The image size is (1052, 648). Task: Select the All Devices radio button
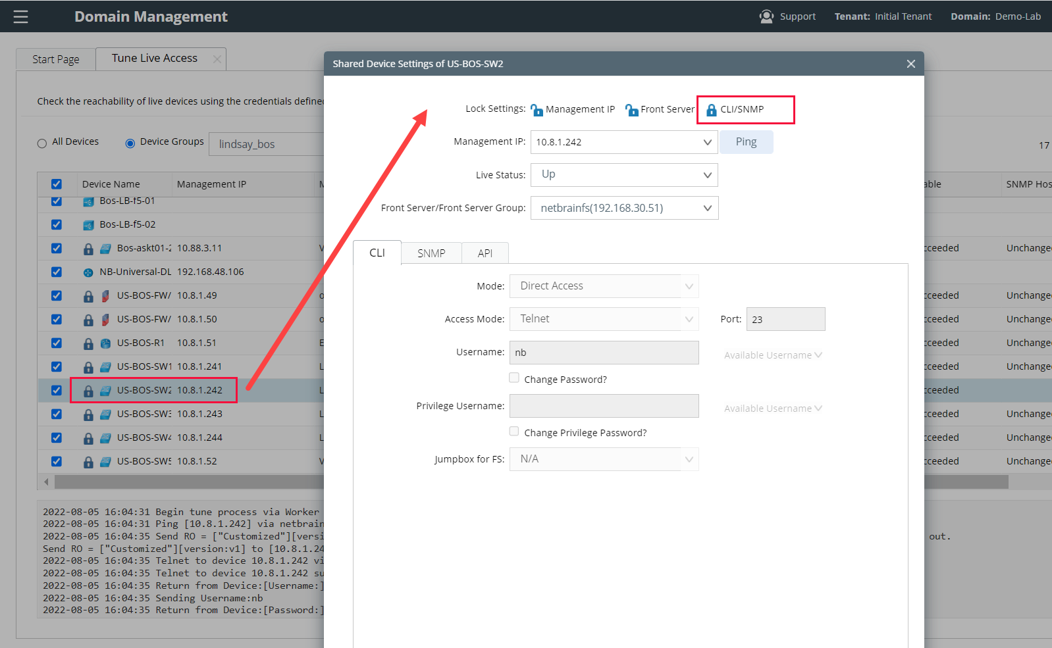(x=42, y=143)
